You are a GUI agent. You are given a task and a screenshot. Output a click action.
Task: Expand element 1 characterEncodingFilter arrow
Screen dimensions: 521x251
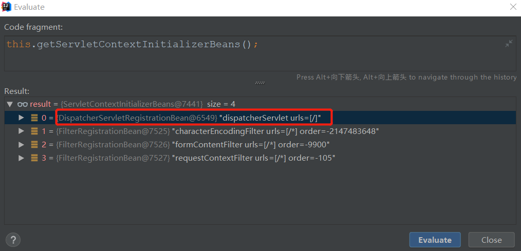click(x=21, y=131)
